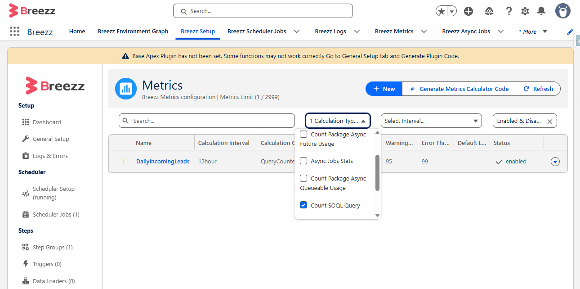Image resolution: width=580 pixels, height=289 pixels.
Task: Expand the Breezz Logs tab chevron
Action: [357, 32]
